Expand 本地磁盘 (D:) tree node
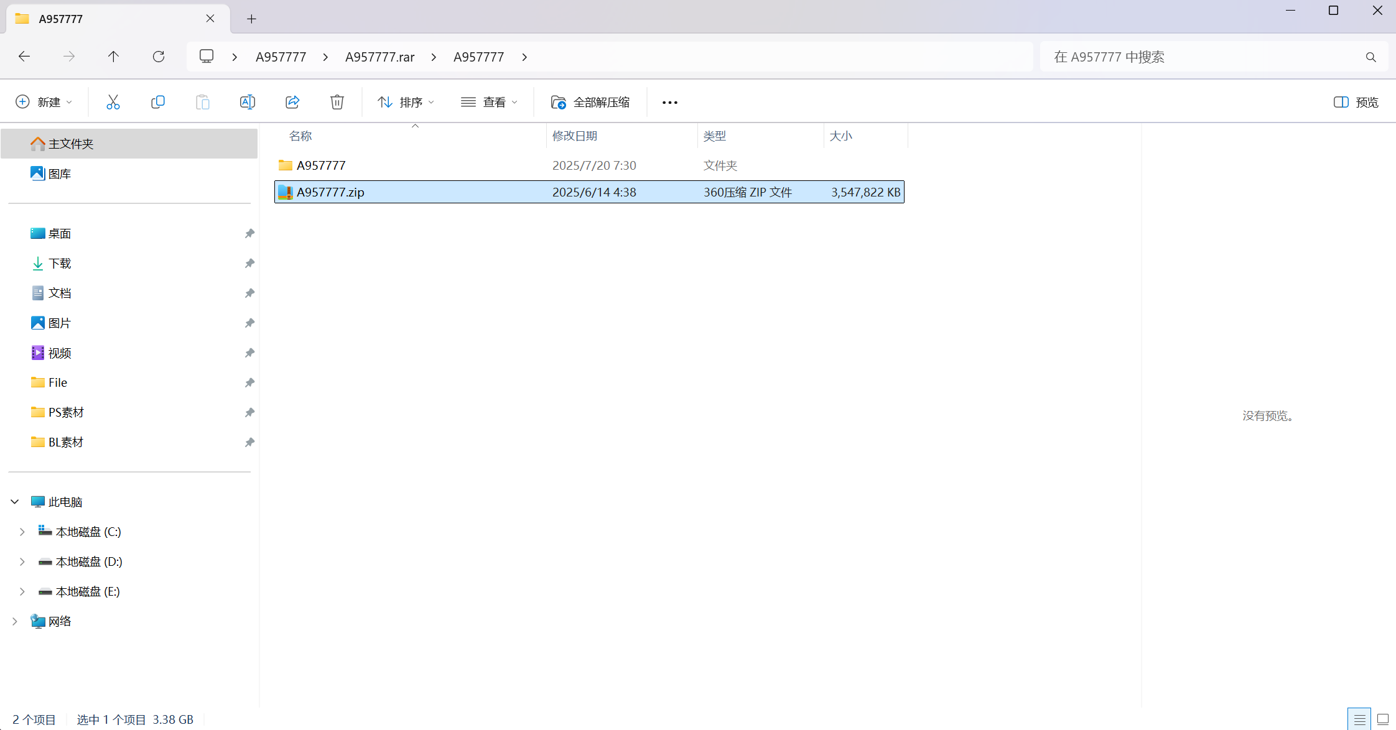 (22, 561)
